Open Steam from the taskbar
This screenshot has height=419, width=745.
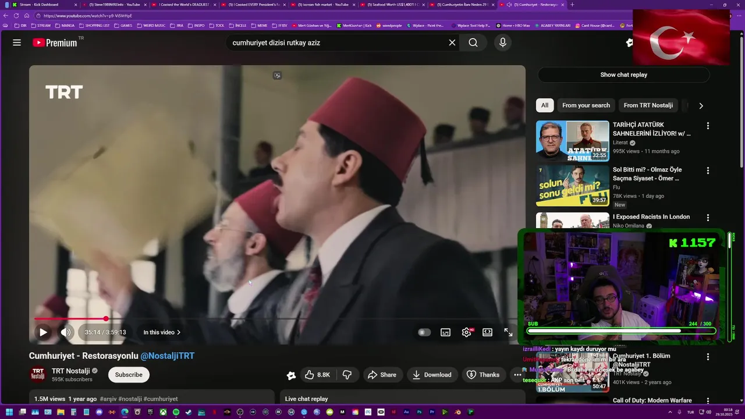[189, 412]
